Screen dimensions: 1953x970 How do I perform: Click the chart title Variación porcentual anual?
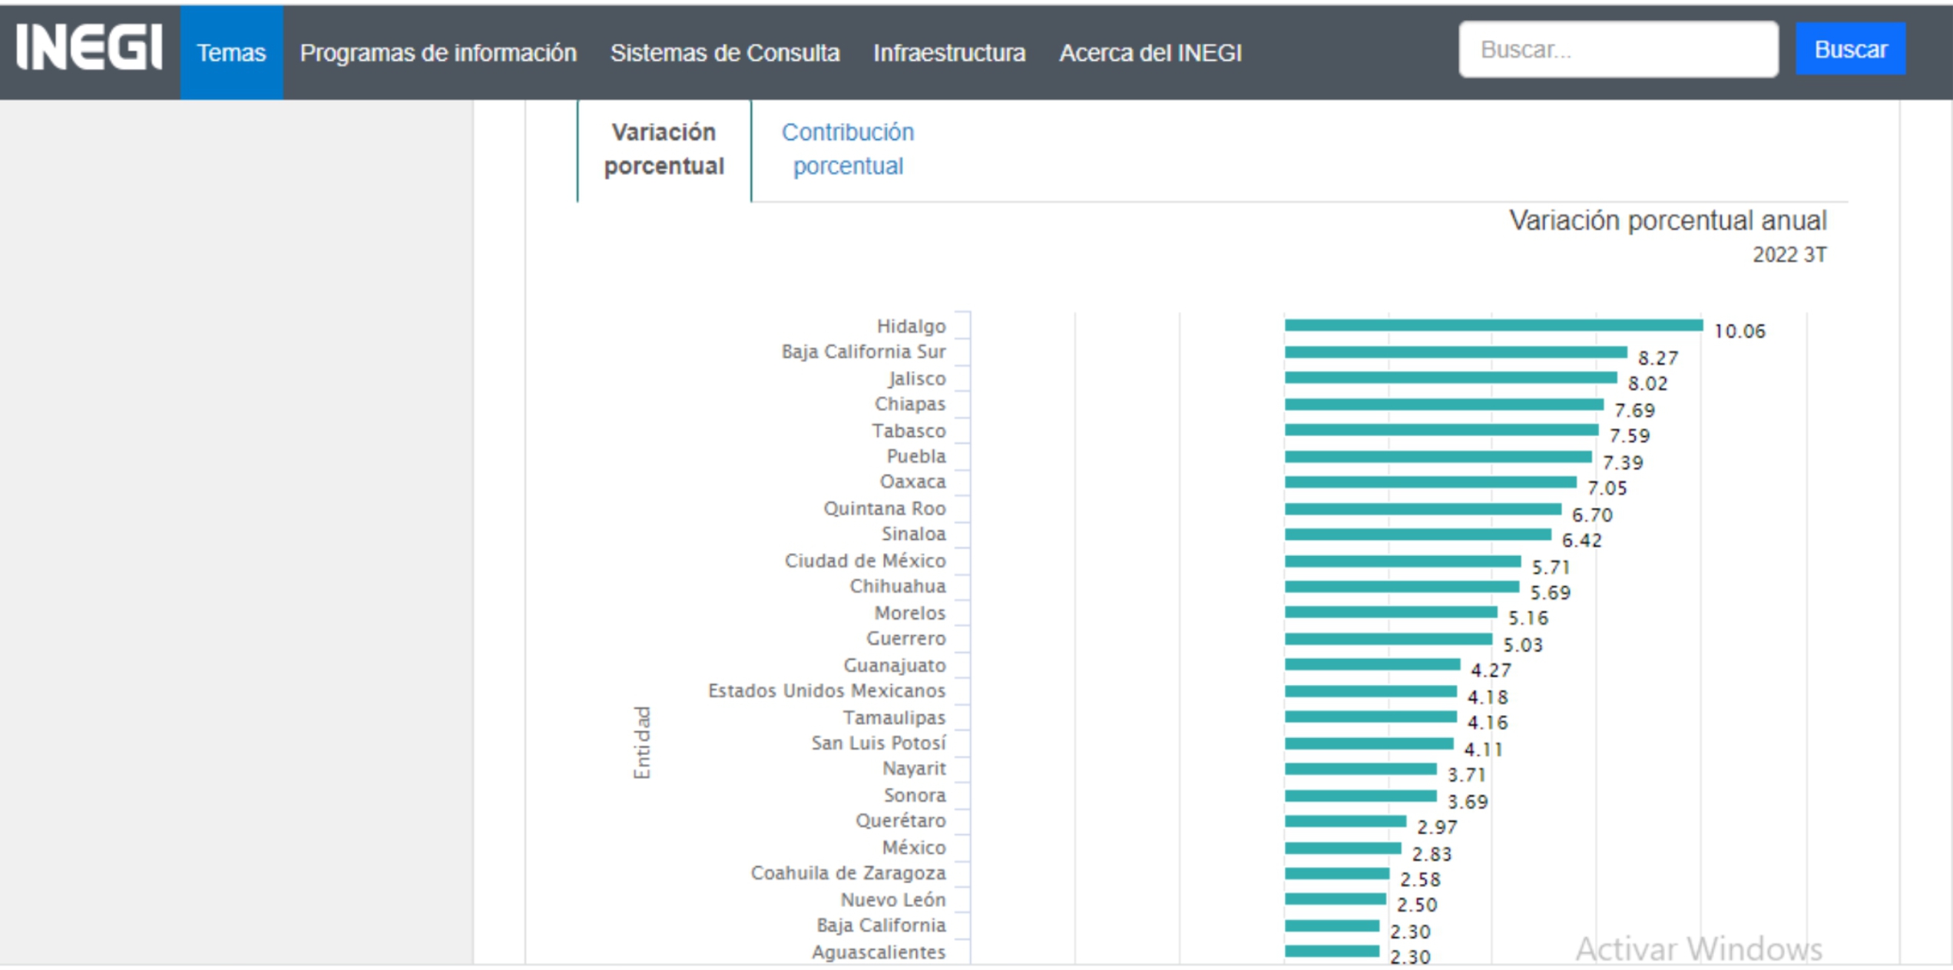(x=1667, y=220)
